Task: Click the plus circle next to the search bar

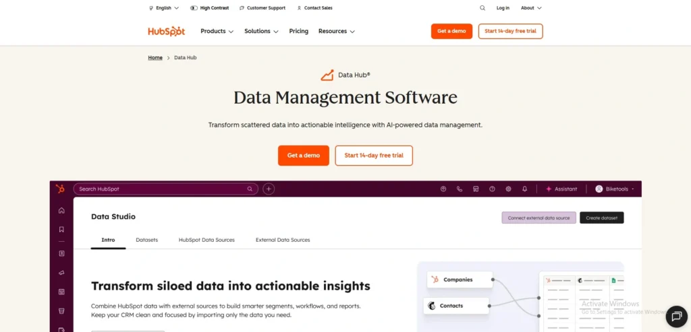Action: 269,189
